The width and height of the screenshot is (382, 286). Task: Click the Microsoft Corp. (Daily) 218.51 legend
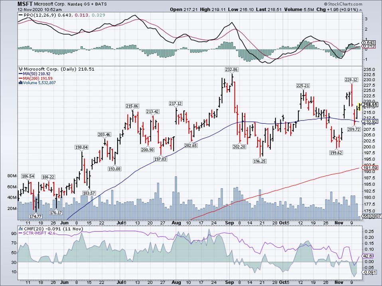click(59, 69)
